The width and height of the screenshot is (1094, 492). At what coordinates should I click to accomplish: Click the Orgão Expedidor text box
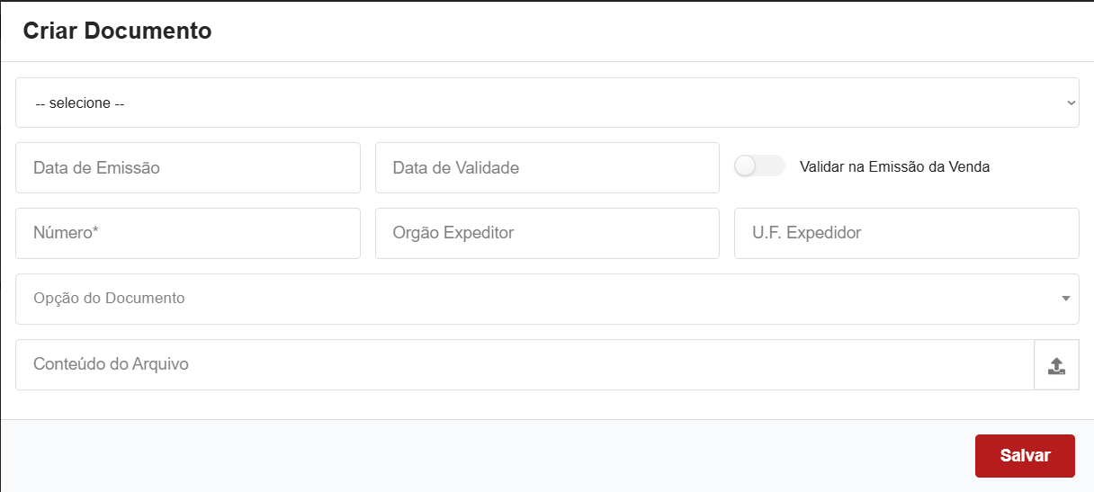pyautogui.click(x=547, y=233)
